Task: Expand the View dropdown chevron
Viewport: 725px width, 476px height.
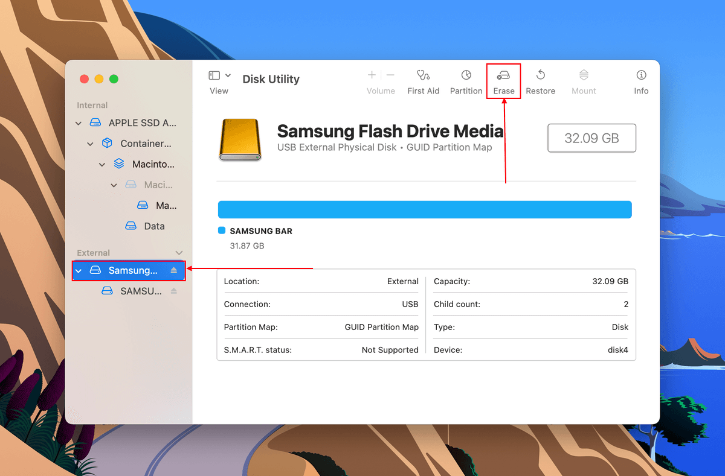Action: 228,75
